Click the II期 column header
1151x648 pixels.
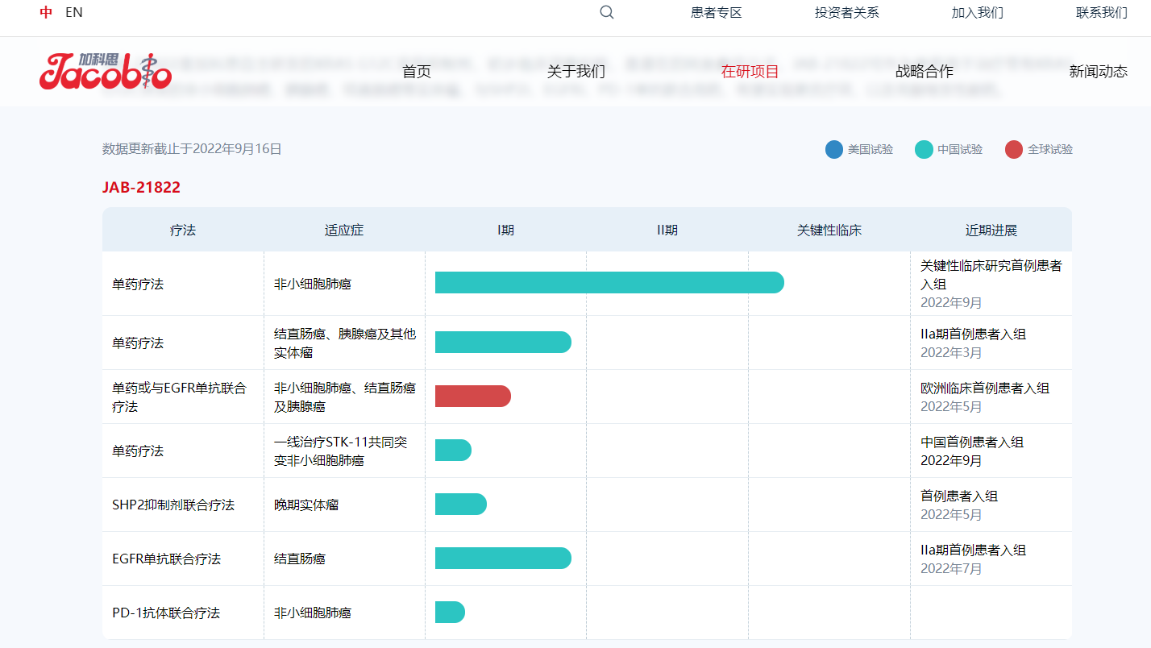point(667,231)
